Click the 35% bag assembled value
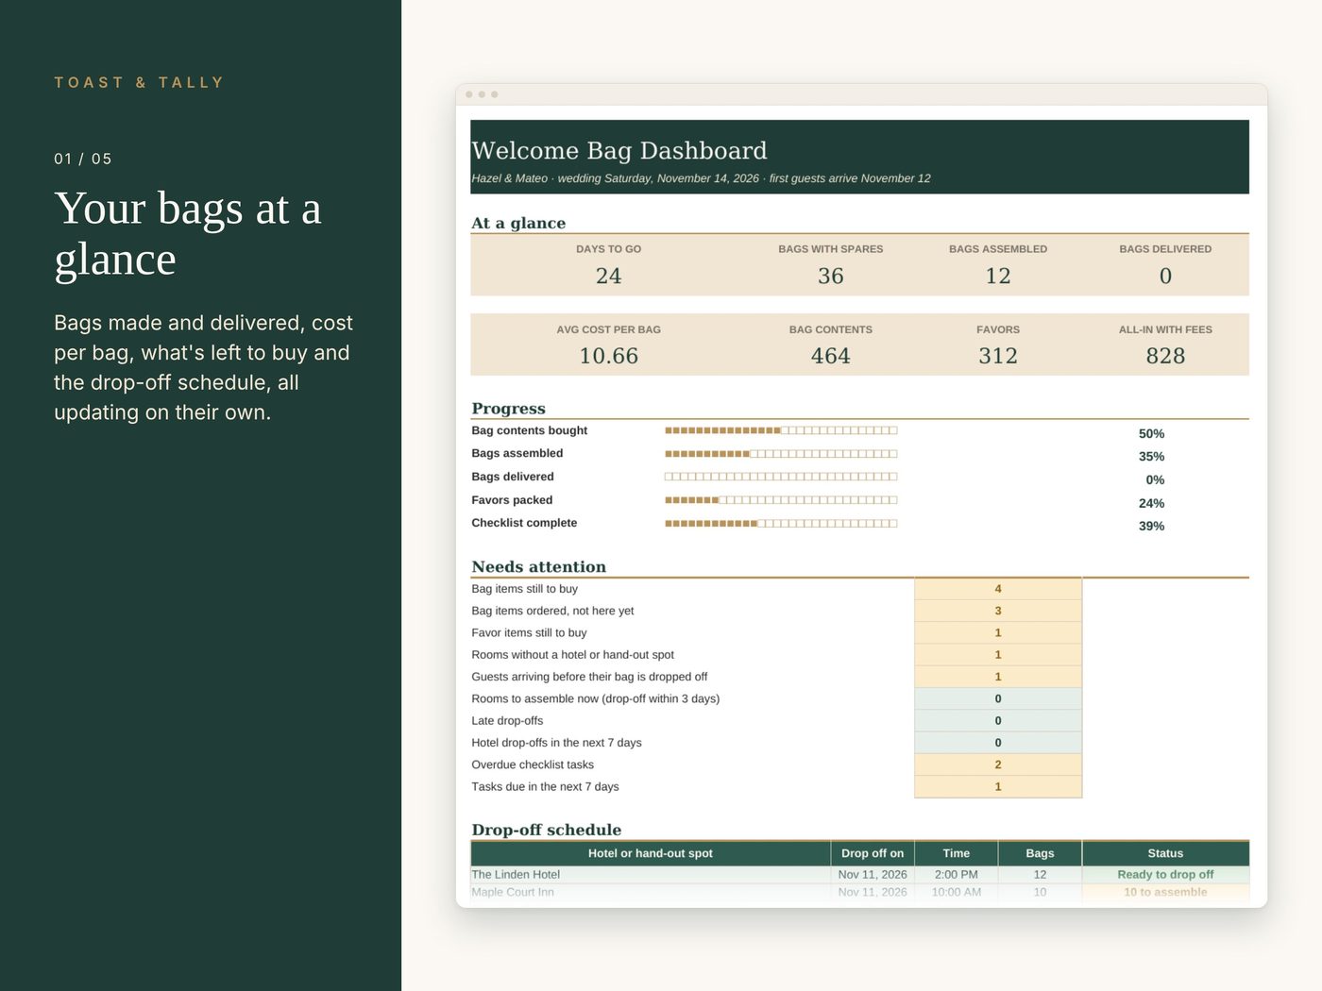The height and width of the screenshot is (991, 1322). 1151,457
